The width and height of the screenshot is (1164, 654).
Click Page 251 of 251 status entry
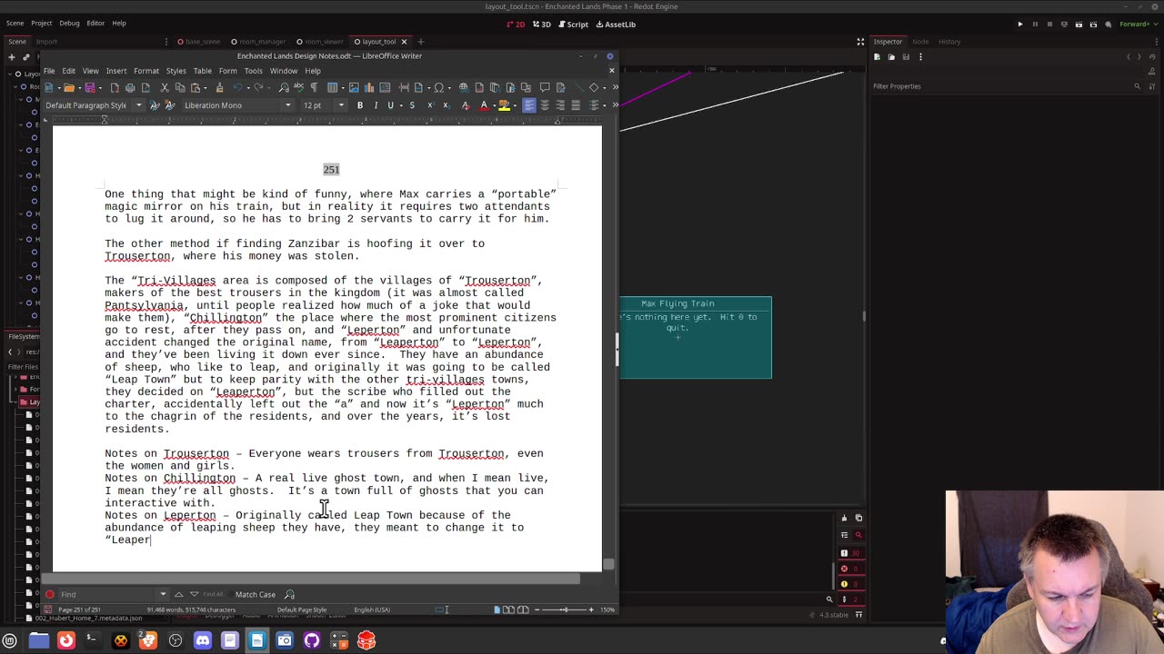pyautogui.click(x=79, y=609)
